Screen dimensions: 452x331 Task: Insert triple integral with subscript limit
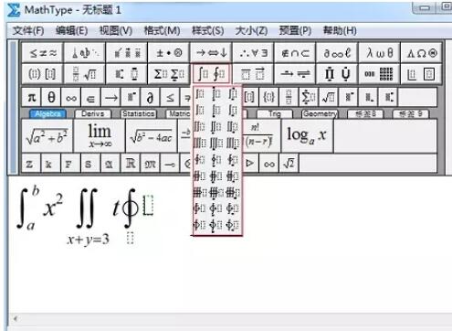point(233,143)
